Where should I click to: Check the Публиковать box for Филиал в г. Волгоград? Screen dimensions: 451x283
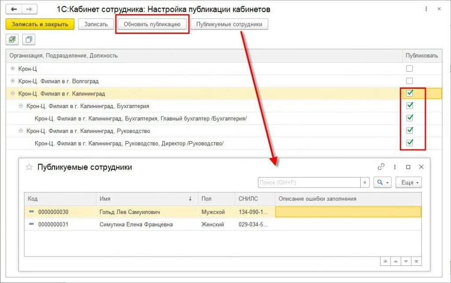410,80
